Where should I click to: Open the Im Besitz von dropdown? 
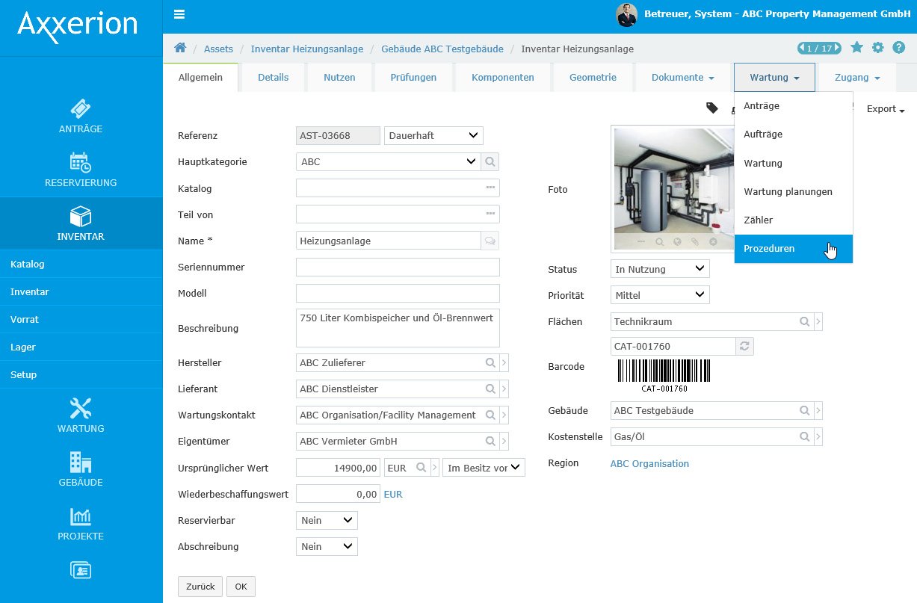[484, 467]
